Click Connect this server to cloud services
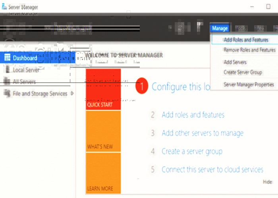This screenshot has width=278, height=198. [x=212, y=169]
